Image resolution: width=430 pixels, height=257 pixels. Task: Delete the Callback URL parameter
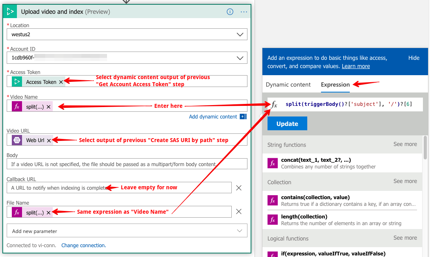(x=239, y=188)
